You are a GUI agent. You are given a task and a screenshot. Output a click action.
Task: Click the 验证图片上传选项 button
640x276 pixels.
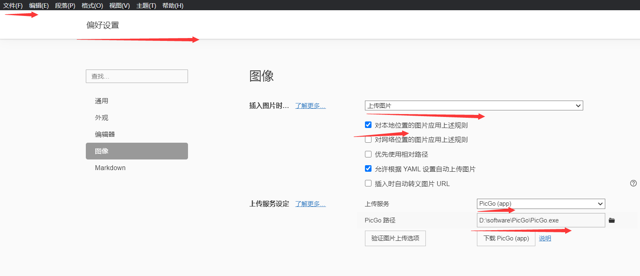click(395, 238)
